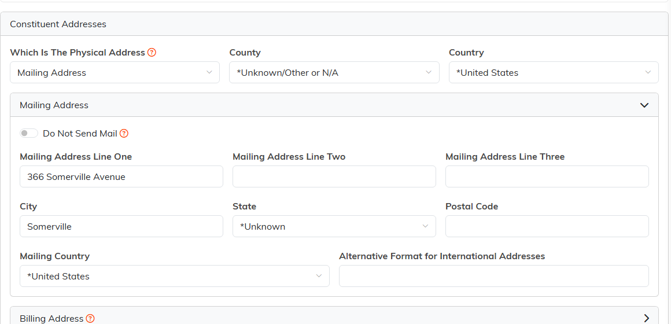Open the Which Is The Physical Address dropdown
The width and height of the screenshot is (671, 324).
coord(115,72)
